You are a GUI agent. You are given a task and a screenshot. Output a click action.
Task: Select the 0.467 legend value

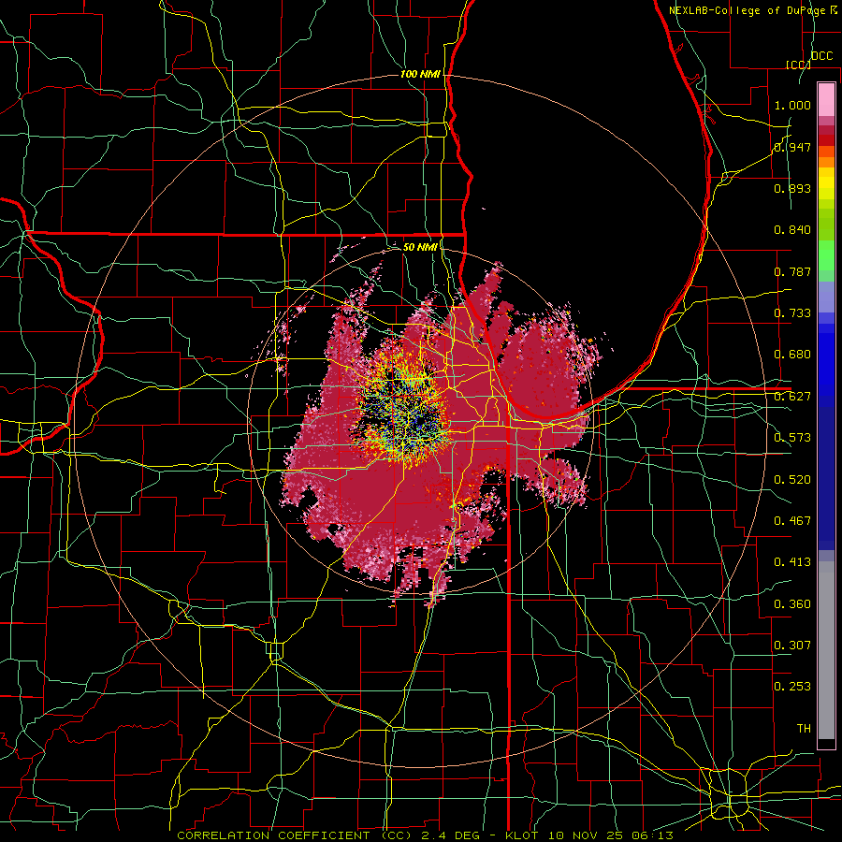tap(792, 521)
